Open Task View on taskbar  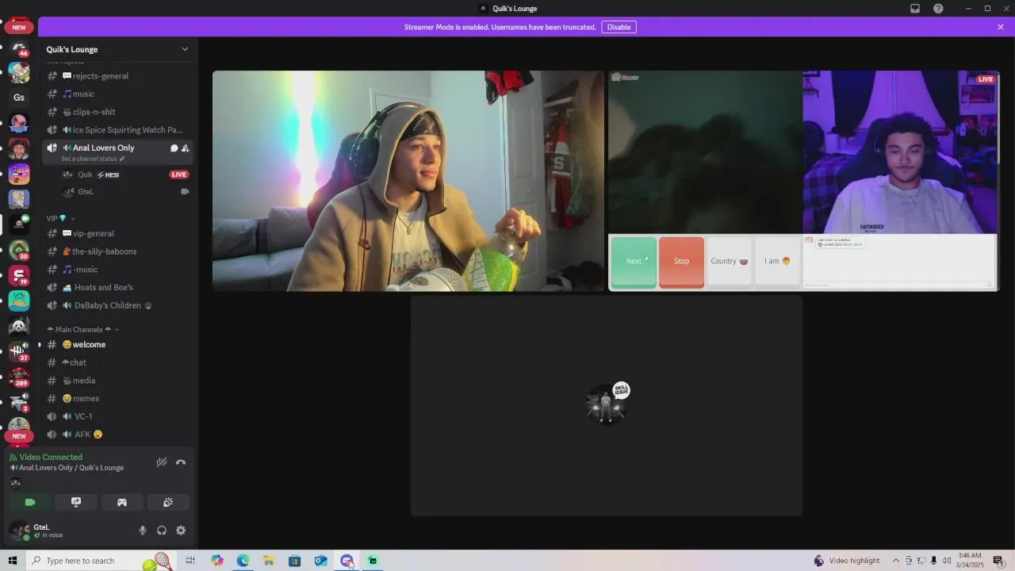190,561
